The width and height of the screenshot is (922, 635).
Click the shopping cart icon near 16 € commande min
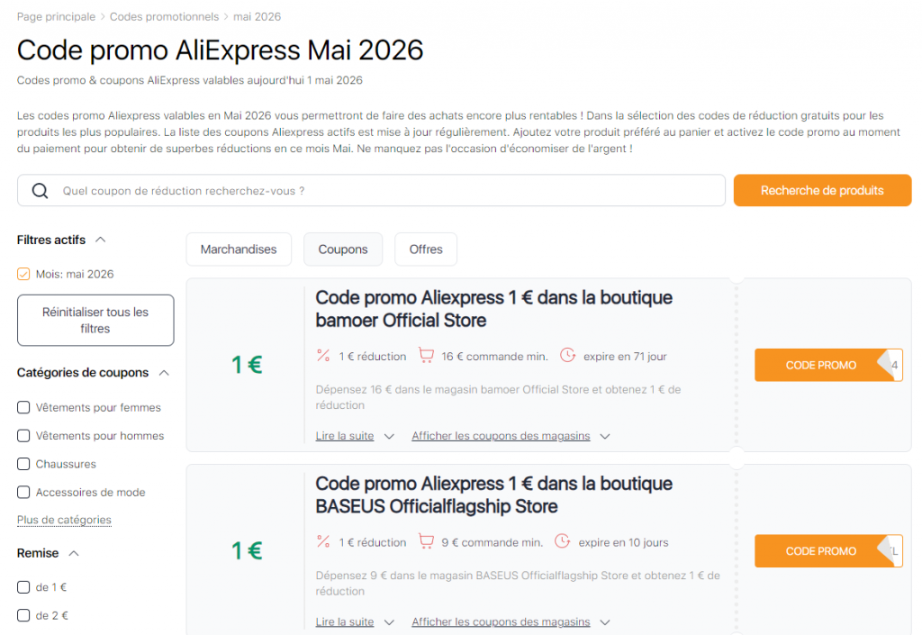(426, 355)
